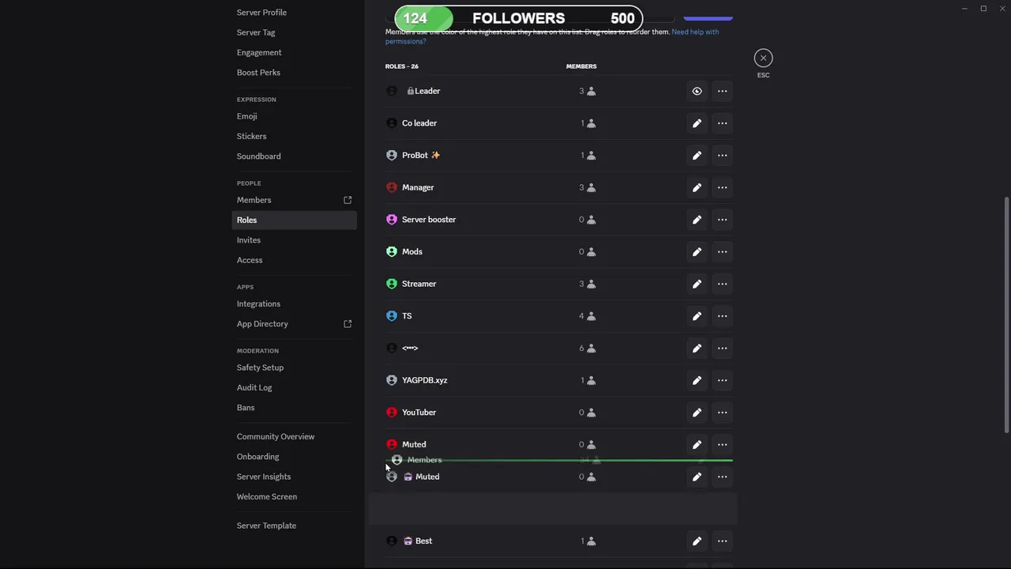This screenshot has height=569, width=1011.
Task: Open more options for Leader role
Action: [722, 91]
